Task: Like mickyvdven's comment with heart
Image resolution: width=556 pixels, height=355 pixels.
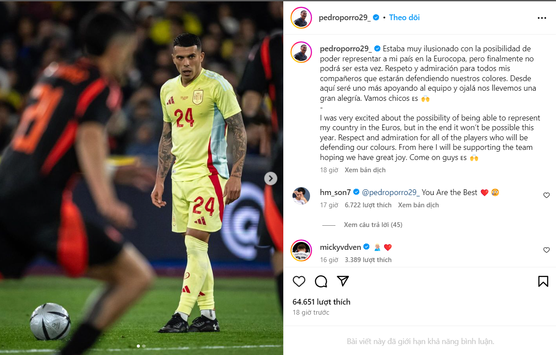Action: click(546, 250)
